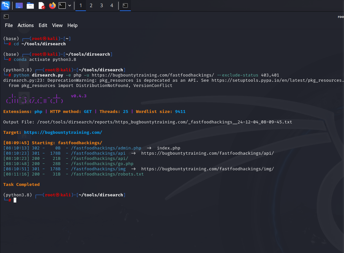344x253 pixels.
Task: Open the Kali applications menu
Action: click(6, 6)
